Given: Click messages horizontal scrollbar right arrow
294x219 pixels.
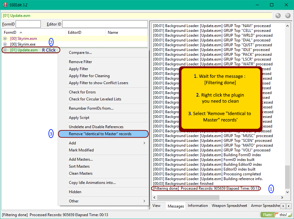Looking at the screenshot, I should point(282,197).
